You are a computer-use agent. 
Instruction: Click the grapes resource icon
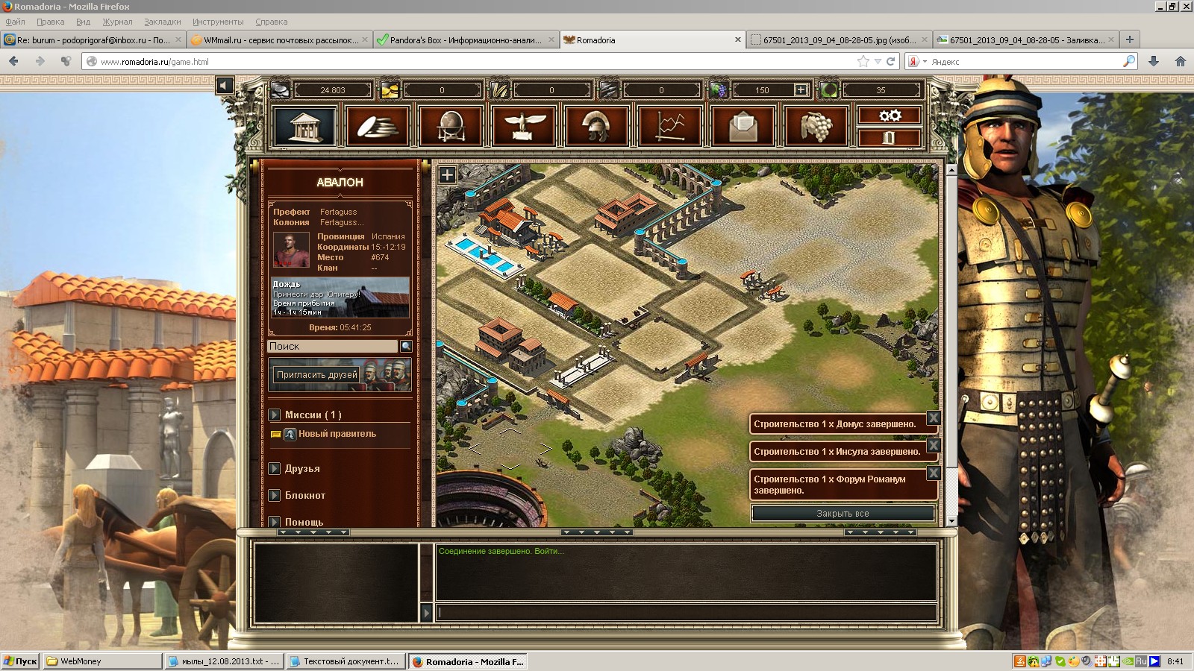coord(719,89)
